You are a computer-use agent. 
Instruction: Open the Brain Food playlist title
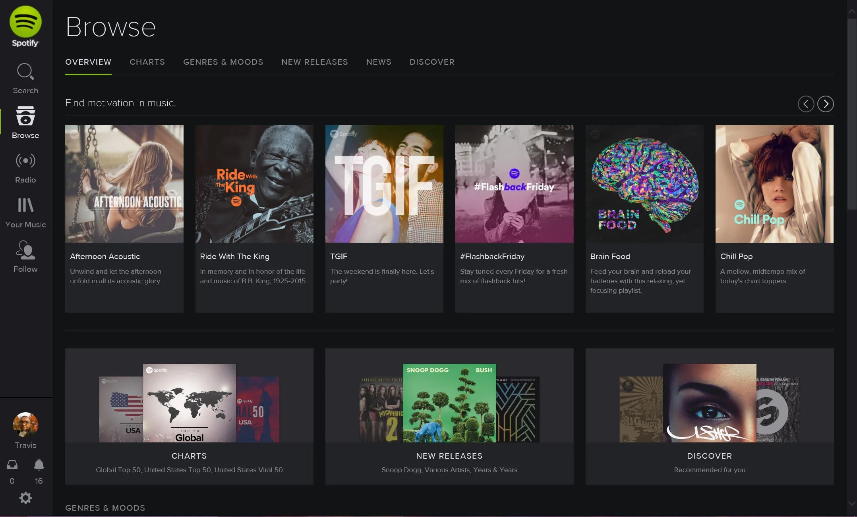point(610,256)
